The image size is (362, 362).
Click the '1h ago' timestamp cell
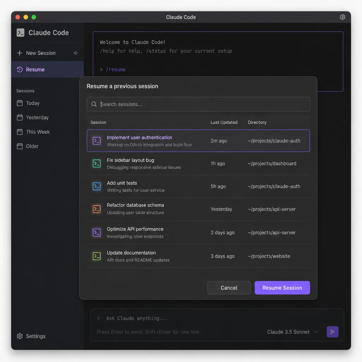click(218, 163)
